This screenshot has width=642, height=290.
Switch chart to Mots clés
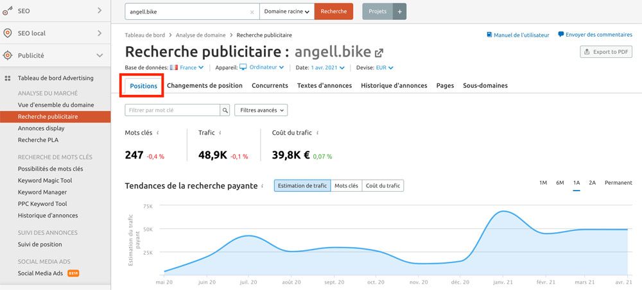point(346,185)
